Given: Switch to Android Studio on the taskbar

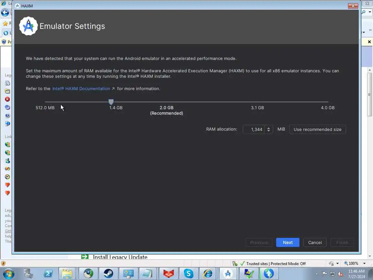Looking at the screenshot, I should point(228,274).
